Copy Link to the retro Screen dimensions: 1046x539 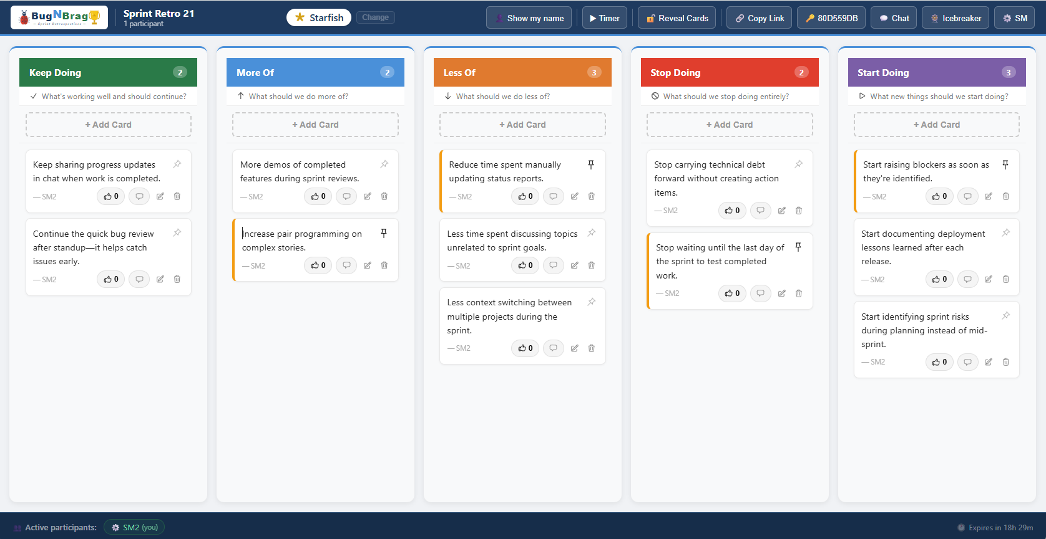760,18
